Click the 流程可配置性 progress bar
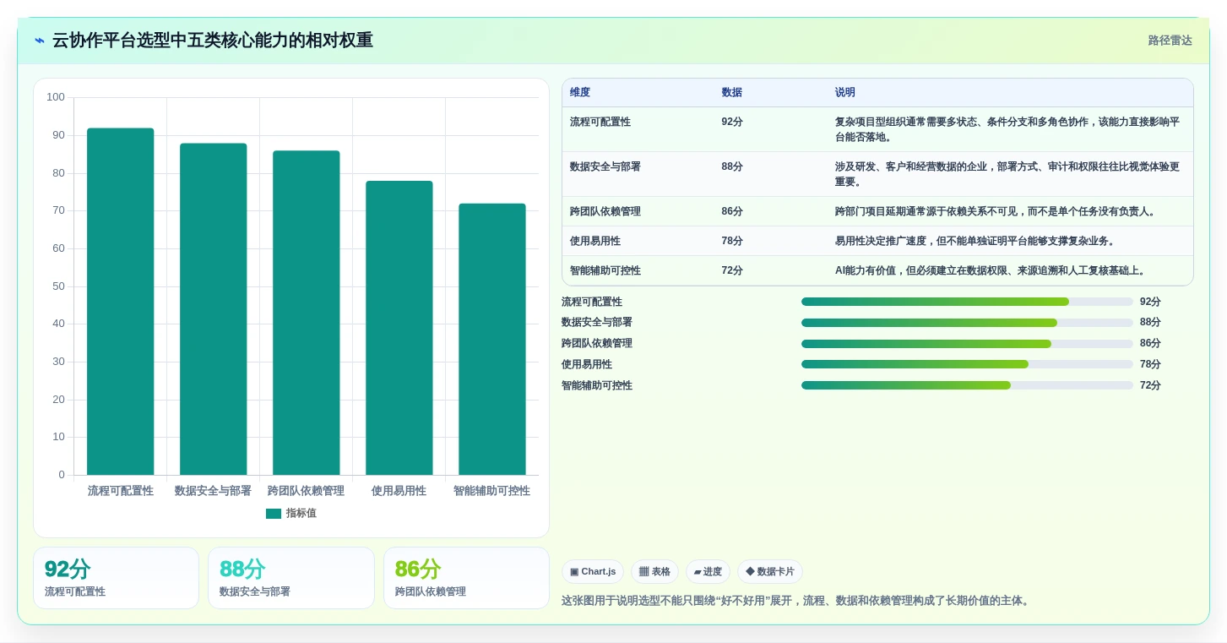 (967, 302)
